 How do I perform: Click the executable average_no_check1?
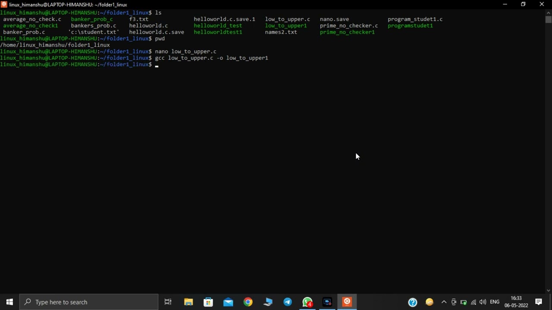[30, 25]
